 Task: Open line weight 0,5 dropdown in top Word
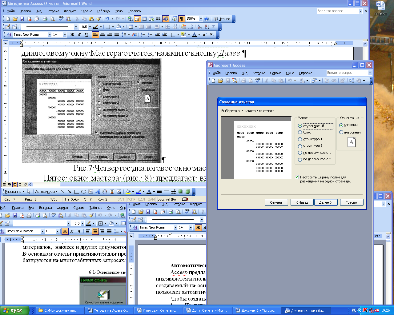[x=90, y=27]
